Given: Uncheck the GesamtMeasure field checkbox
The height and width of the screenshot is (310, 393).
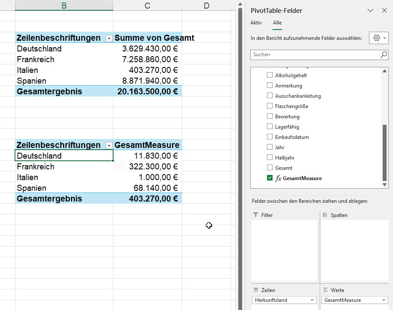Looking at the screenshot, I should (270, 178).
